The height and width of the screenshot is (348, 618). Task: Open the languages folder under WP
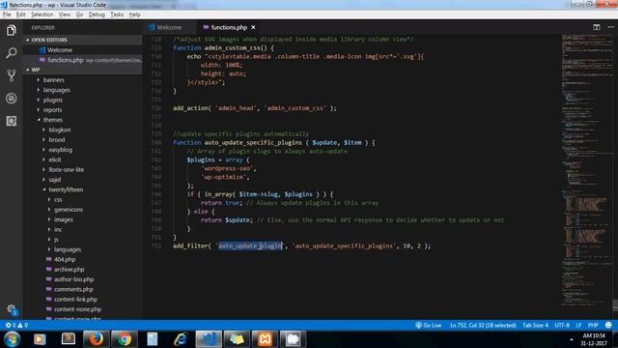56,90
